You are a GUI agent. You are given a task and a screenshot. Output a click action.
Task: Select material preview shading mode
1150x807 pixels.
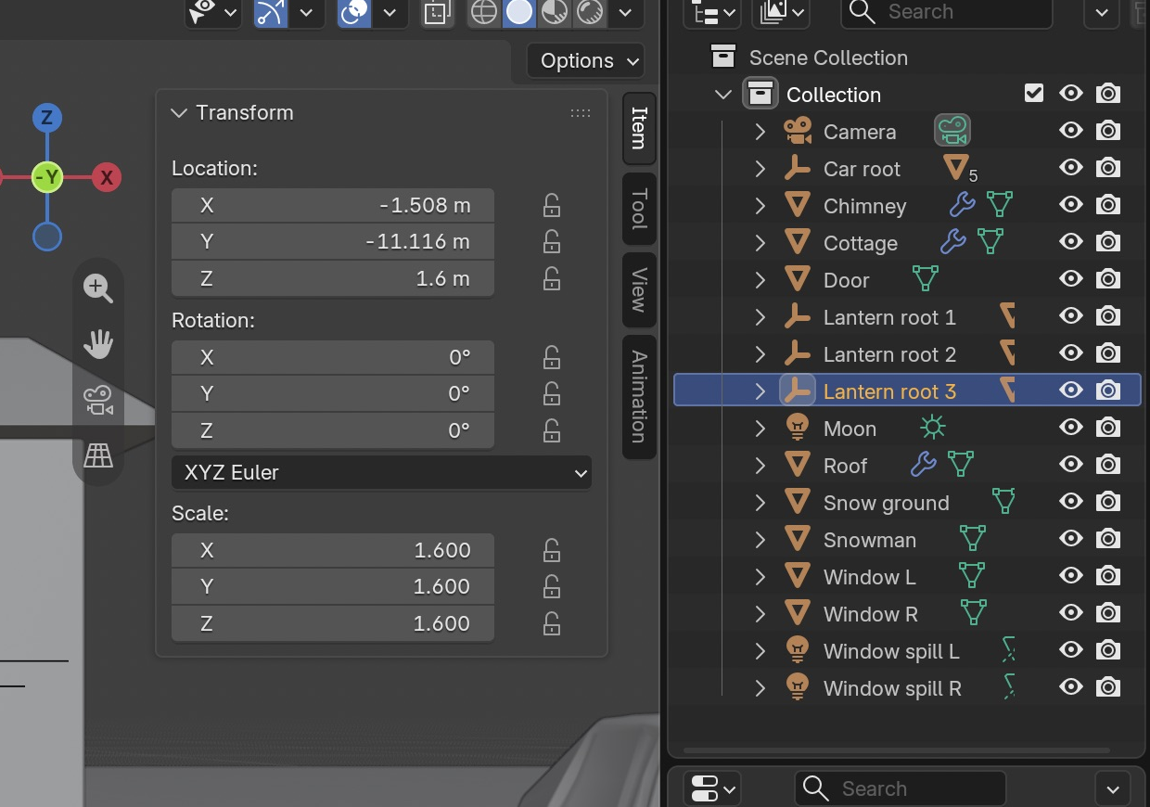[x=555, y=12]
